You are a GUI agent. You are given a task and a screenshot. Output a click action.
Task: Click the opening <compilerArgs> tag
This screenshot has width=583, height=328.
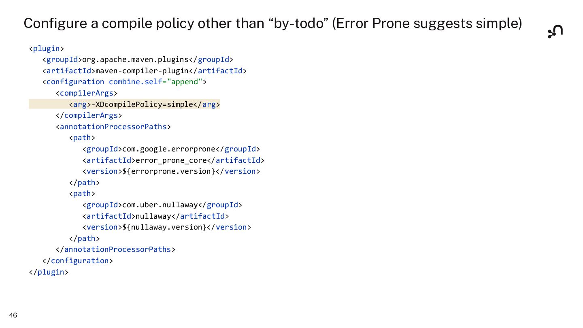(87, 93)
